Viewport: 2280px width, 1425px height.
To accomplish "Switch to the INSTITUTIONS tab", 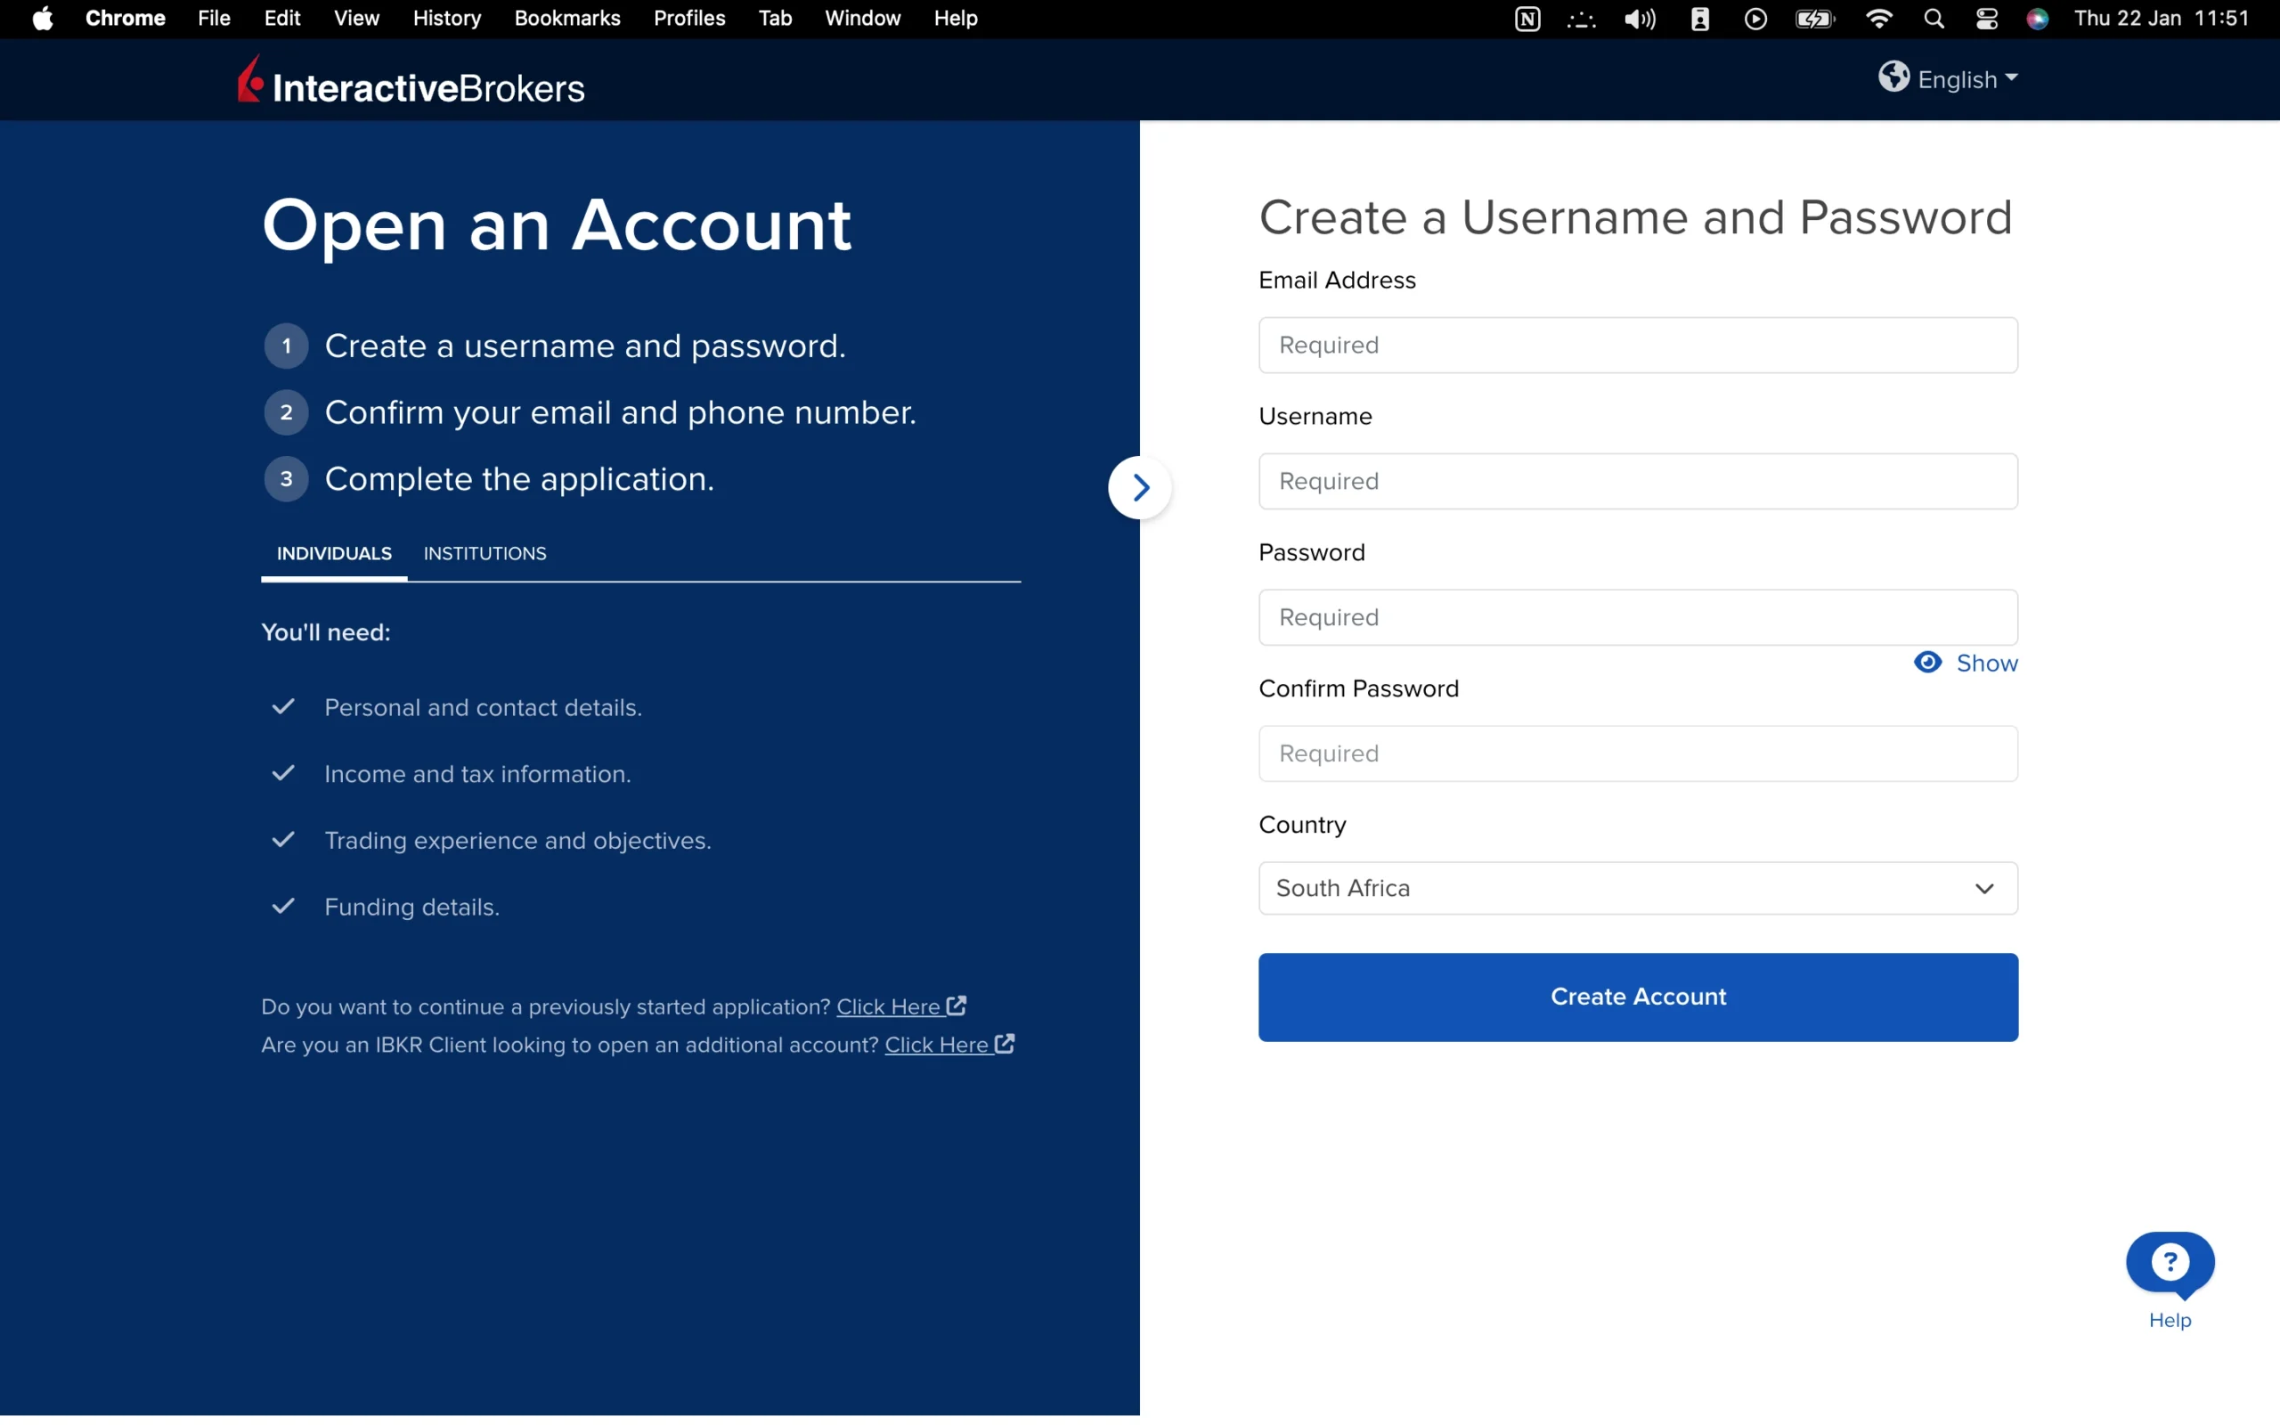I will point(484,553).
